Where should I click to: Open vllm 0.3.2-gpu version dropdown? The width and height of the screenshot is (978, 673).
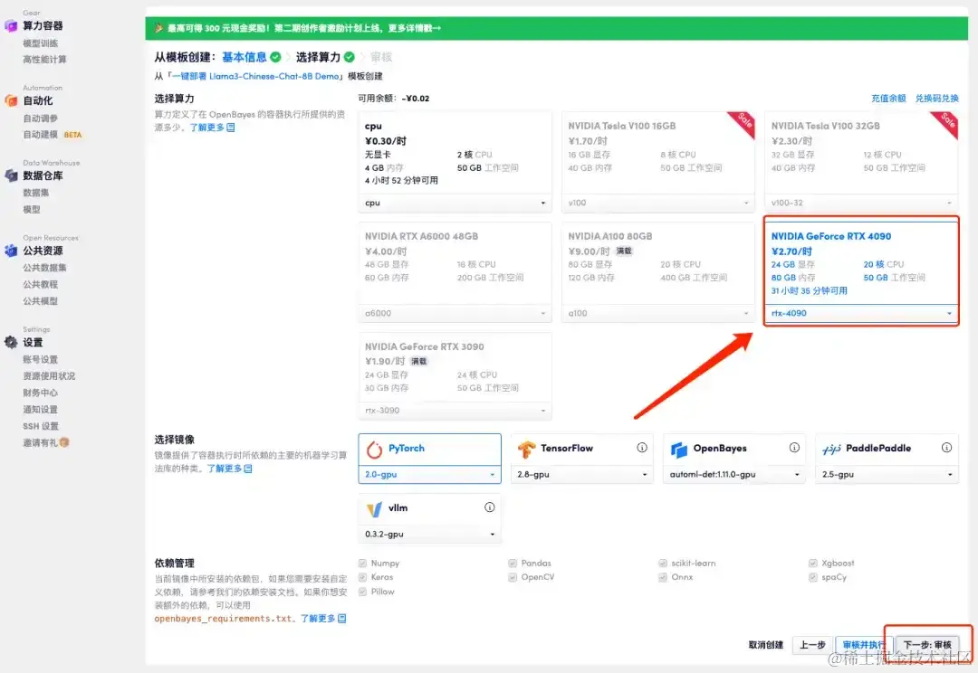(x=430, y=534)
